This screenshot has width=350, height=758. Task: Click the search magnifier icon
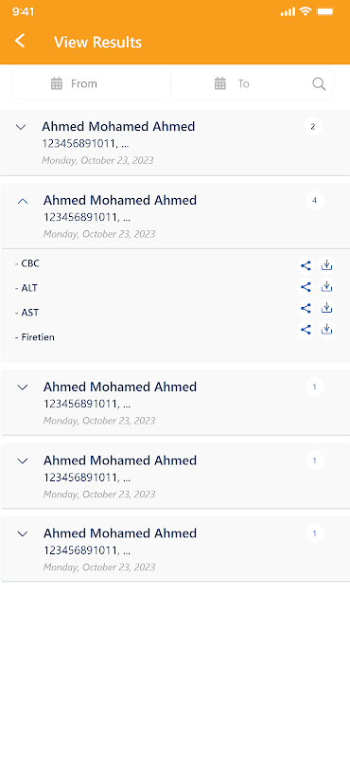click(x=319, y=84)
